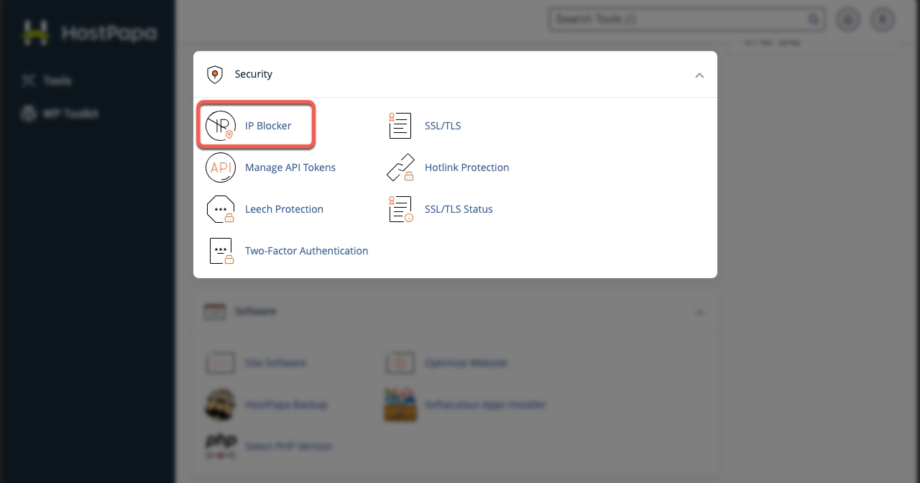The width and height of the screenshot is (920, 483).
Task: Click the Select PHP Version link
Action: point(288,446)
